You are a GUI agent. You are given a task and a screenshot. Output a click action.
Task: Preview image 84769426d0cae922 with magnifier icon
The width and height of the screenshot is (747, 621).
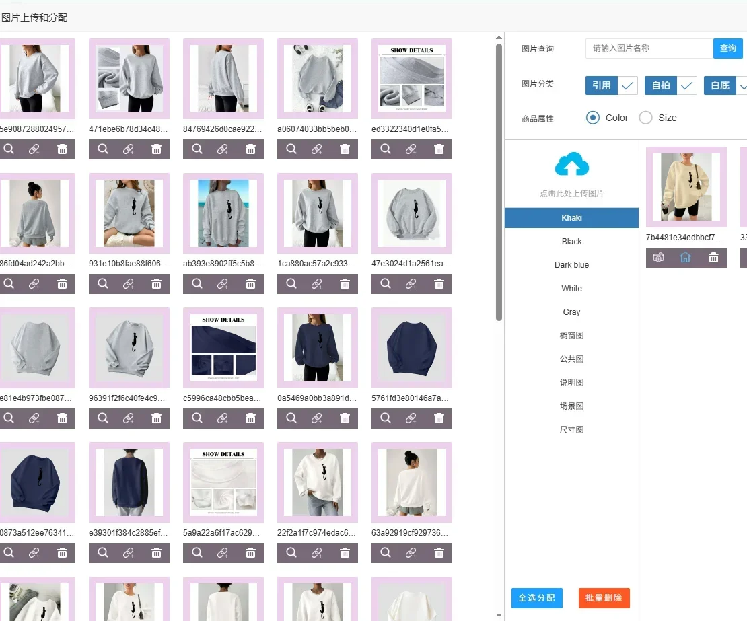[197, 149]
